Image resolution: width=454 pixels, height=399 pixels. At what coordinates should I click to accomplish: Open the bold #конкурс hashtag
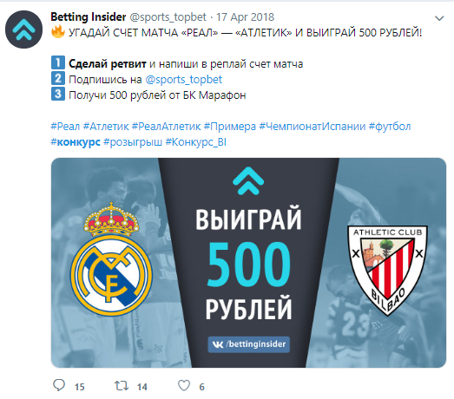pyautogui.click(x=76, y=142)
